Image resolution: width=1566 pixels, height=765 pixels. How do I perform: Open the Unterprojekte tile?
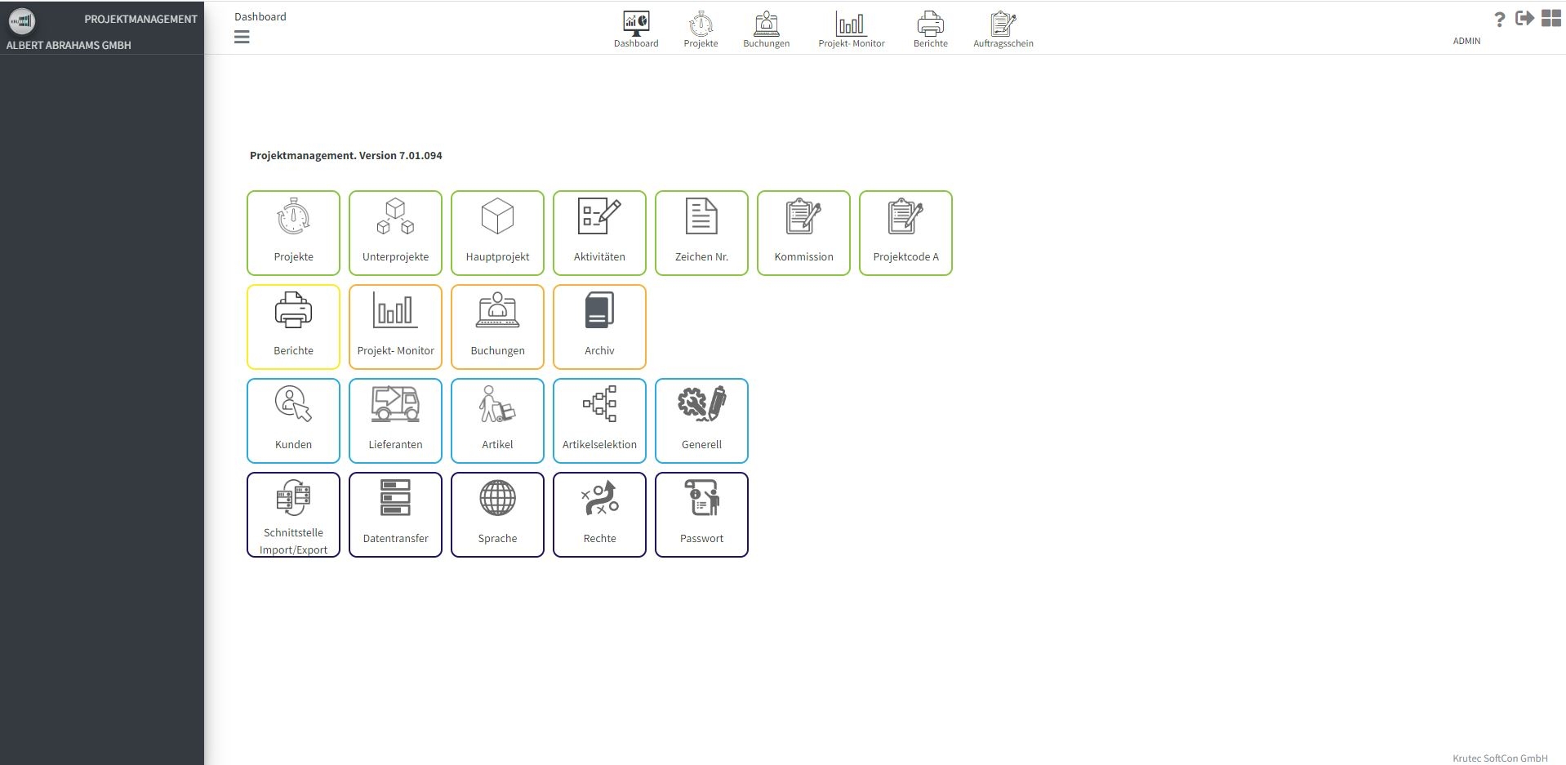[x=395, y=233]
